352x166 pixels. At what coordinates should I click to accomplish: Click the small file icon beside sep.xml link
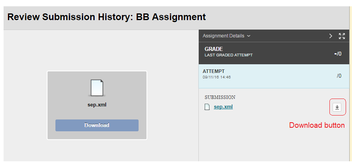(207, 107)
